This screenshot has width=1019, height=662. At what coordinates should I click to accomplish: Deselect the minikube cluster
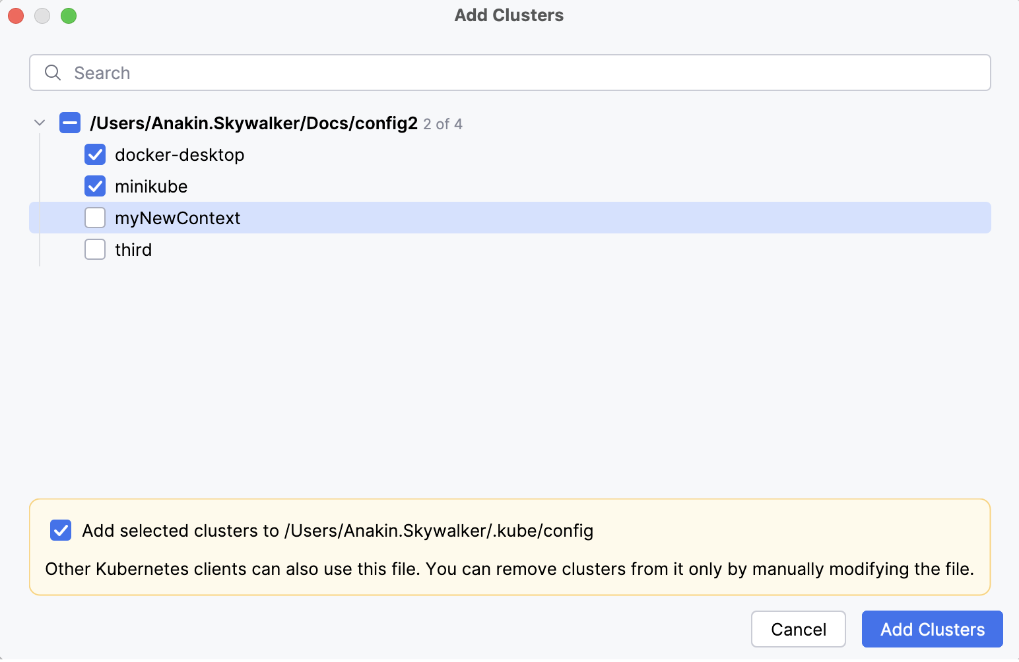(95, 186)
